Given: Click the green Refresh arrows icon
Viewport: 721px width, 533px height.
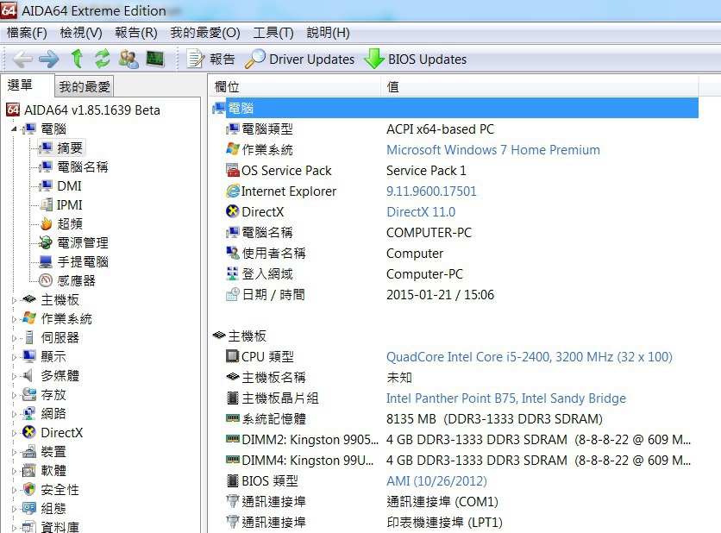Looking at the screenshot, I should (103, 59).
